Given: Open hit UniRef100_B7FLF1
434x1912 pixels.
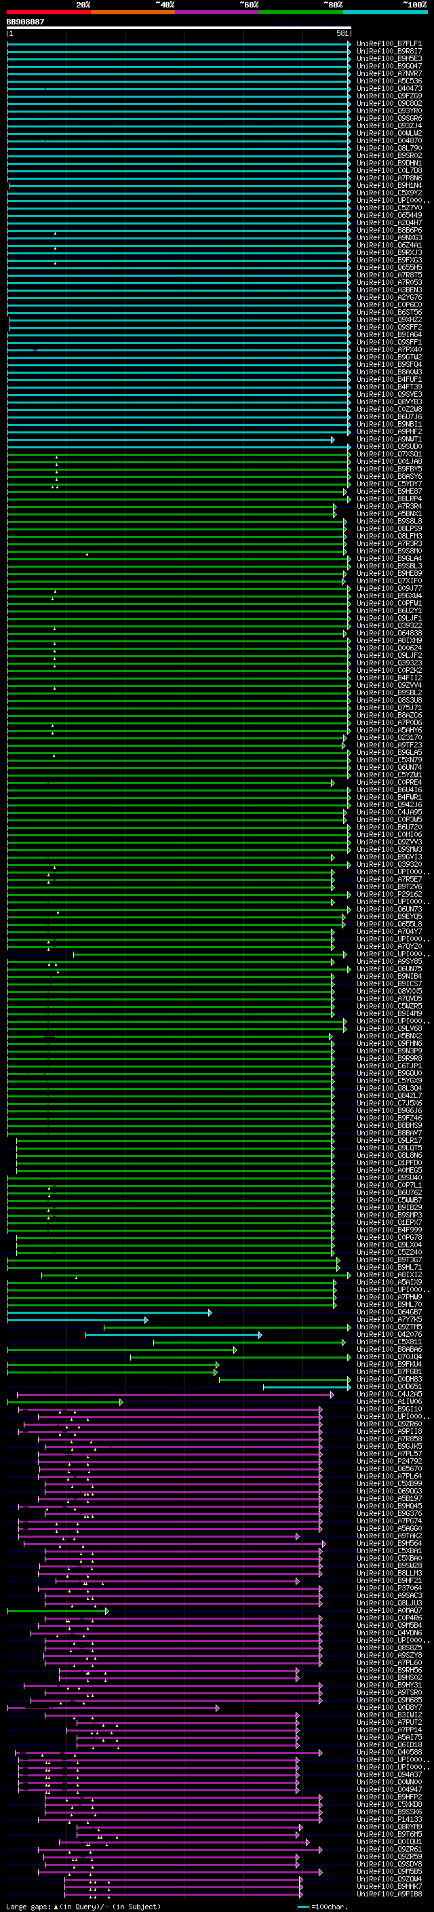Looking at the screenshot, I should [x=389, y=44].
